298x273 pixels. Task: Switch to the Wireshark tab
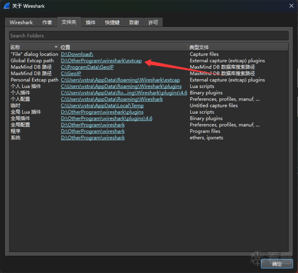[21, 22]
